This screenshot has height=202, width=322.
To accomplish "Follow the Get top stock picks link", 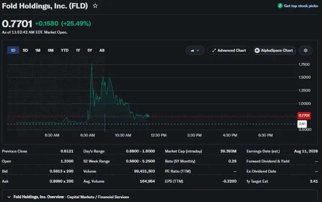I will (x=301, y=6).
